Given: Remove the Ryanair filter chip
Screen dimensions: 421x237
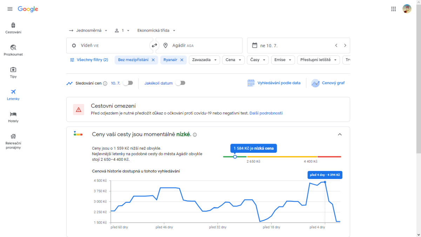Looking at the screenshot, I should point(182,60).
